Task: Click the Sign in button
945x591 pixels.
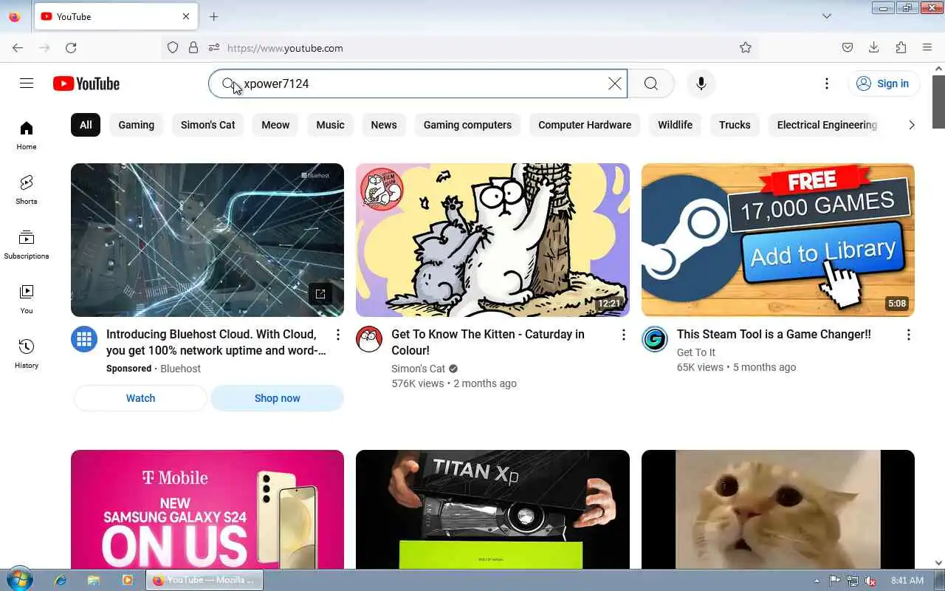Action: coord(884,83)
